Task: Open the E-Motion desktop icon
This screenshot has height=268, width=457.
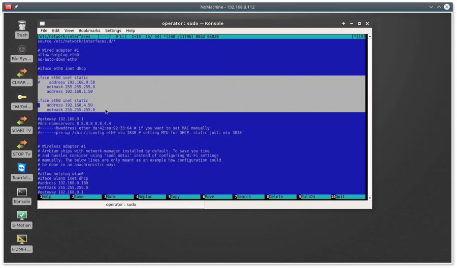Action: coord(22,216)
